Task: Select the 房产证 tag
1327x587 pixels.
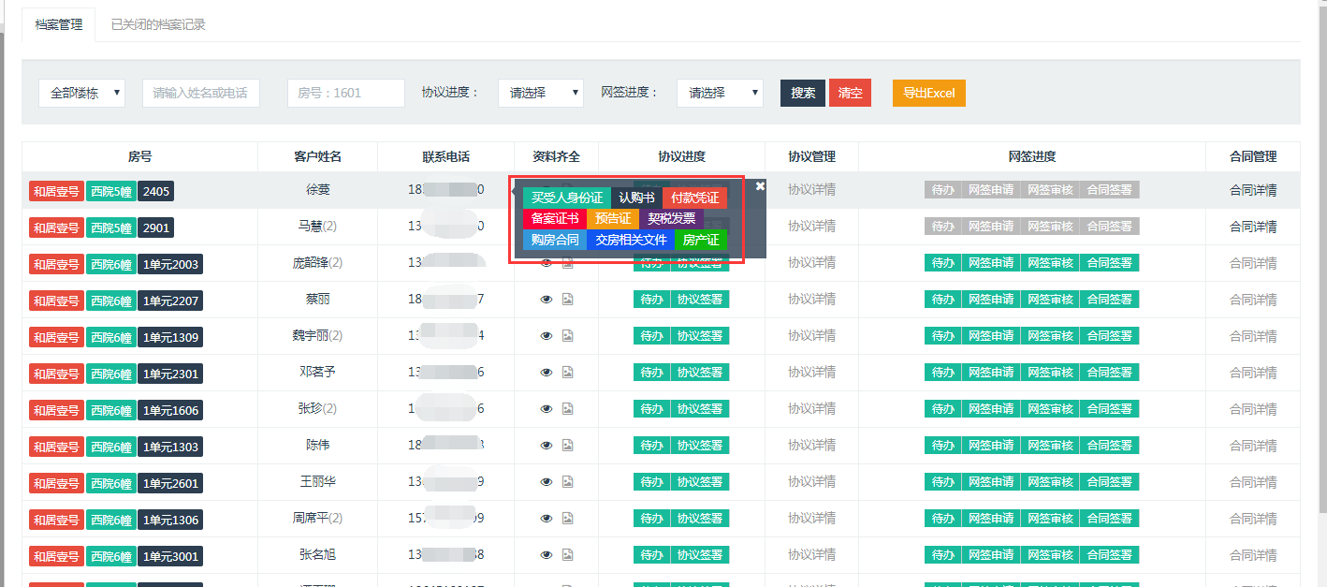Action: (x=701, y=240)
